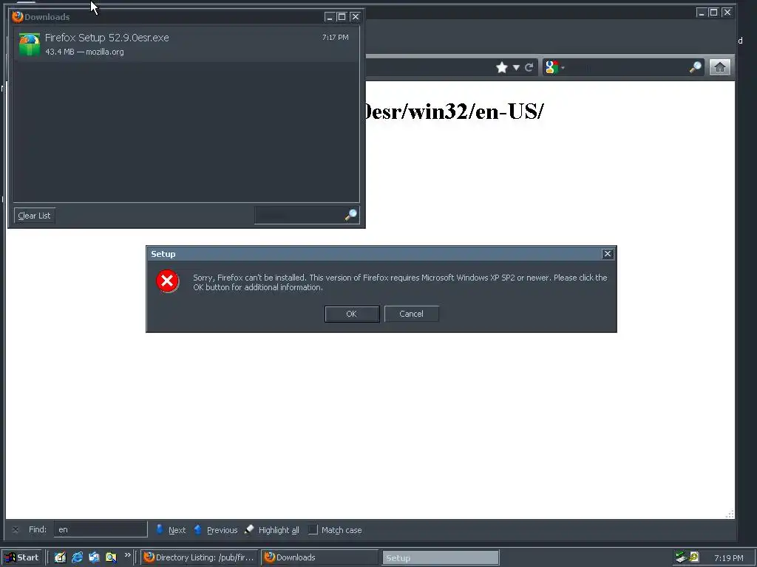
Task: Close the main Firefox window
Action: coord(727,13)
